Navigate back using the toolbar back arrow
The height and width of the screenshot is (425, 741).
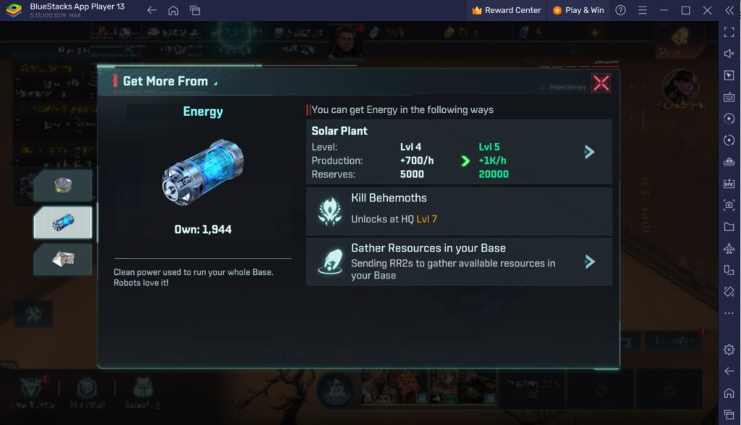[153, 10]
